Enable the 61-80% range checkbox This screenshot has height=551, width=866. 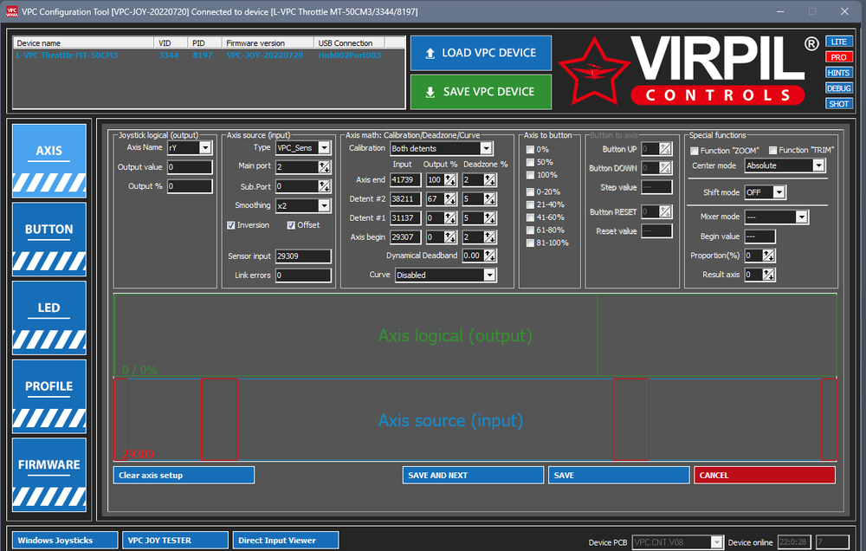[x=530, y=230]
